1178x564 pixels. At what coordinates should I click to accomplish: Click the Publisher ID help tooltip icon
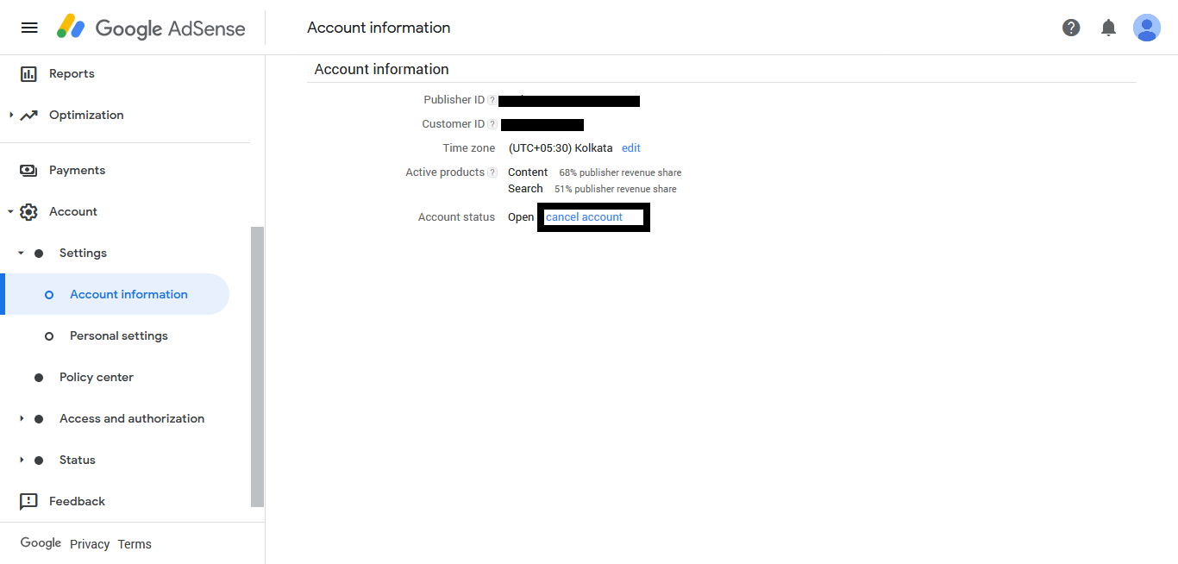492,100
